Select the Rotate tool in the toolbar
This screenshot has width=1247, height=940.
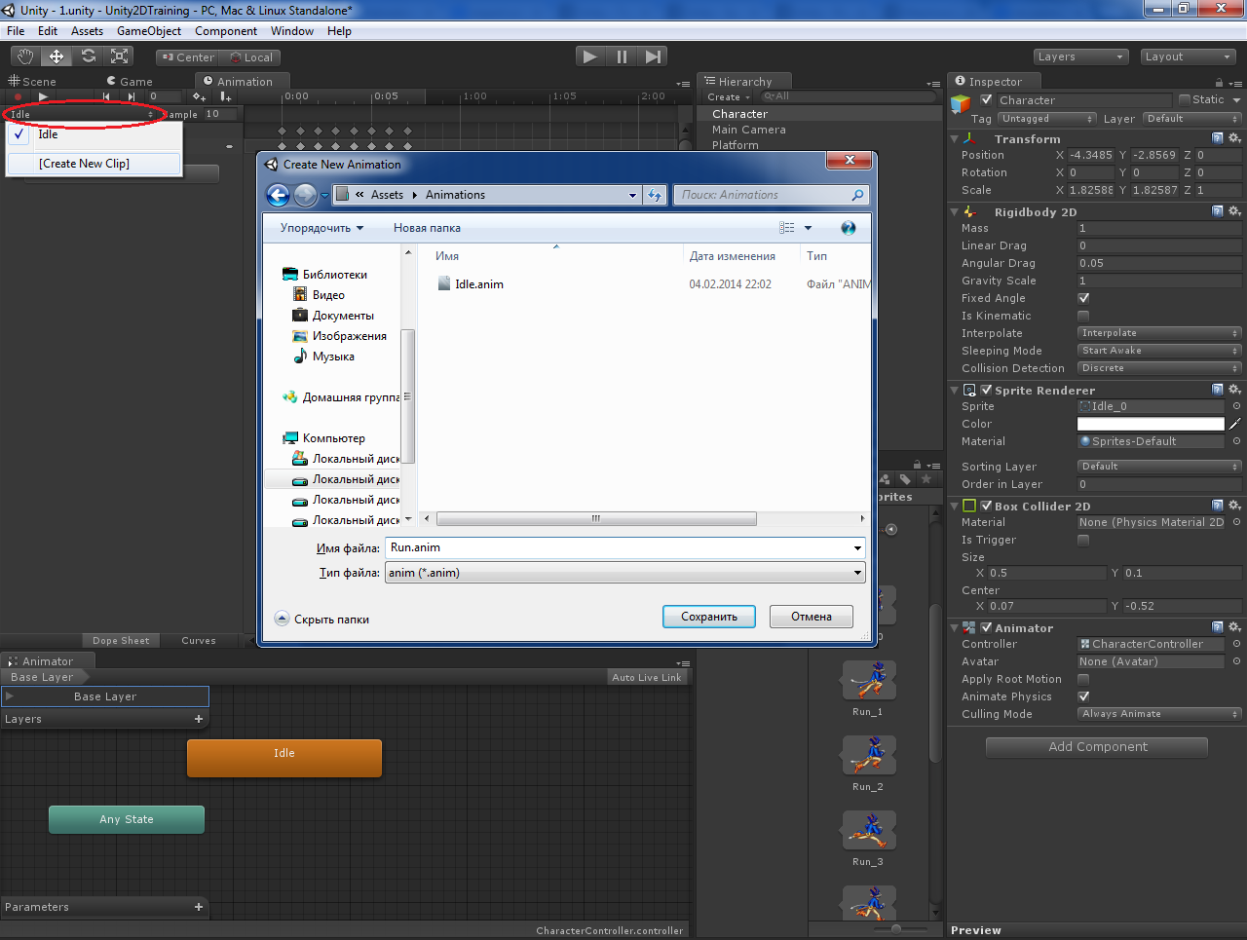click(x=88, y=56)
